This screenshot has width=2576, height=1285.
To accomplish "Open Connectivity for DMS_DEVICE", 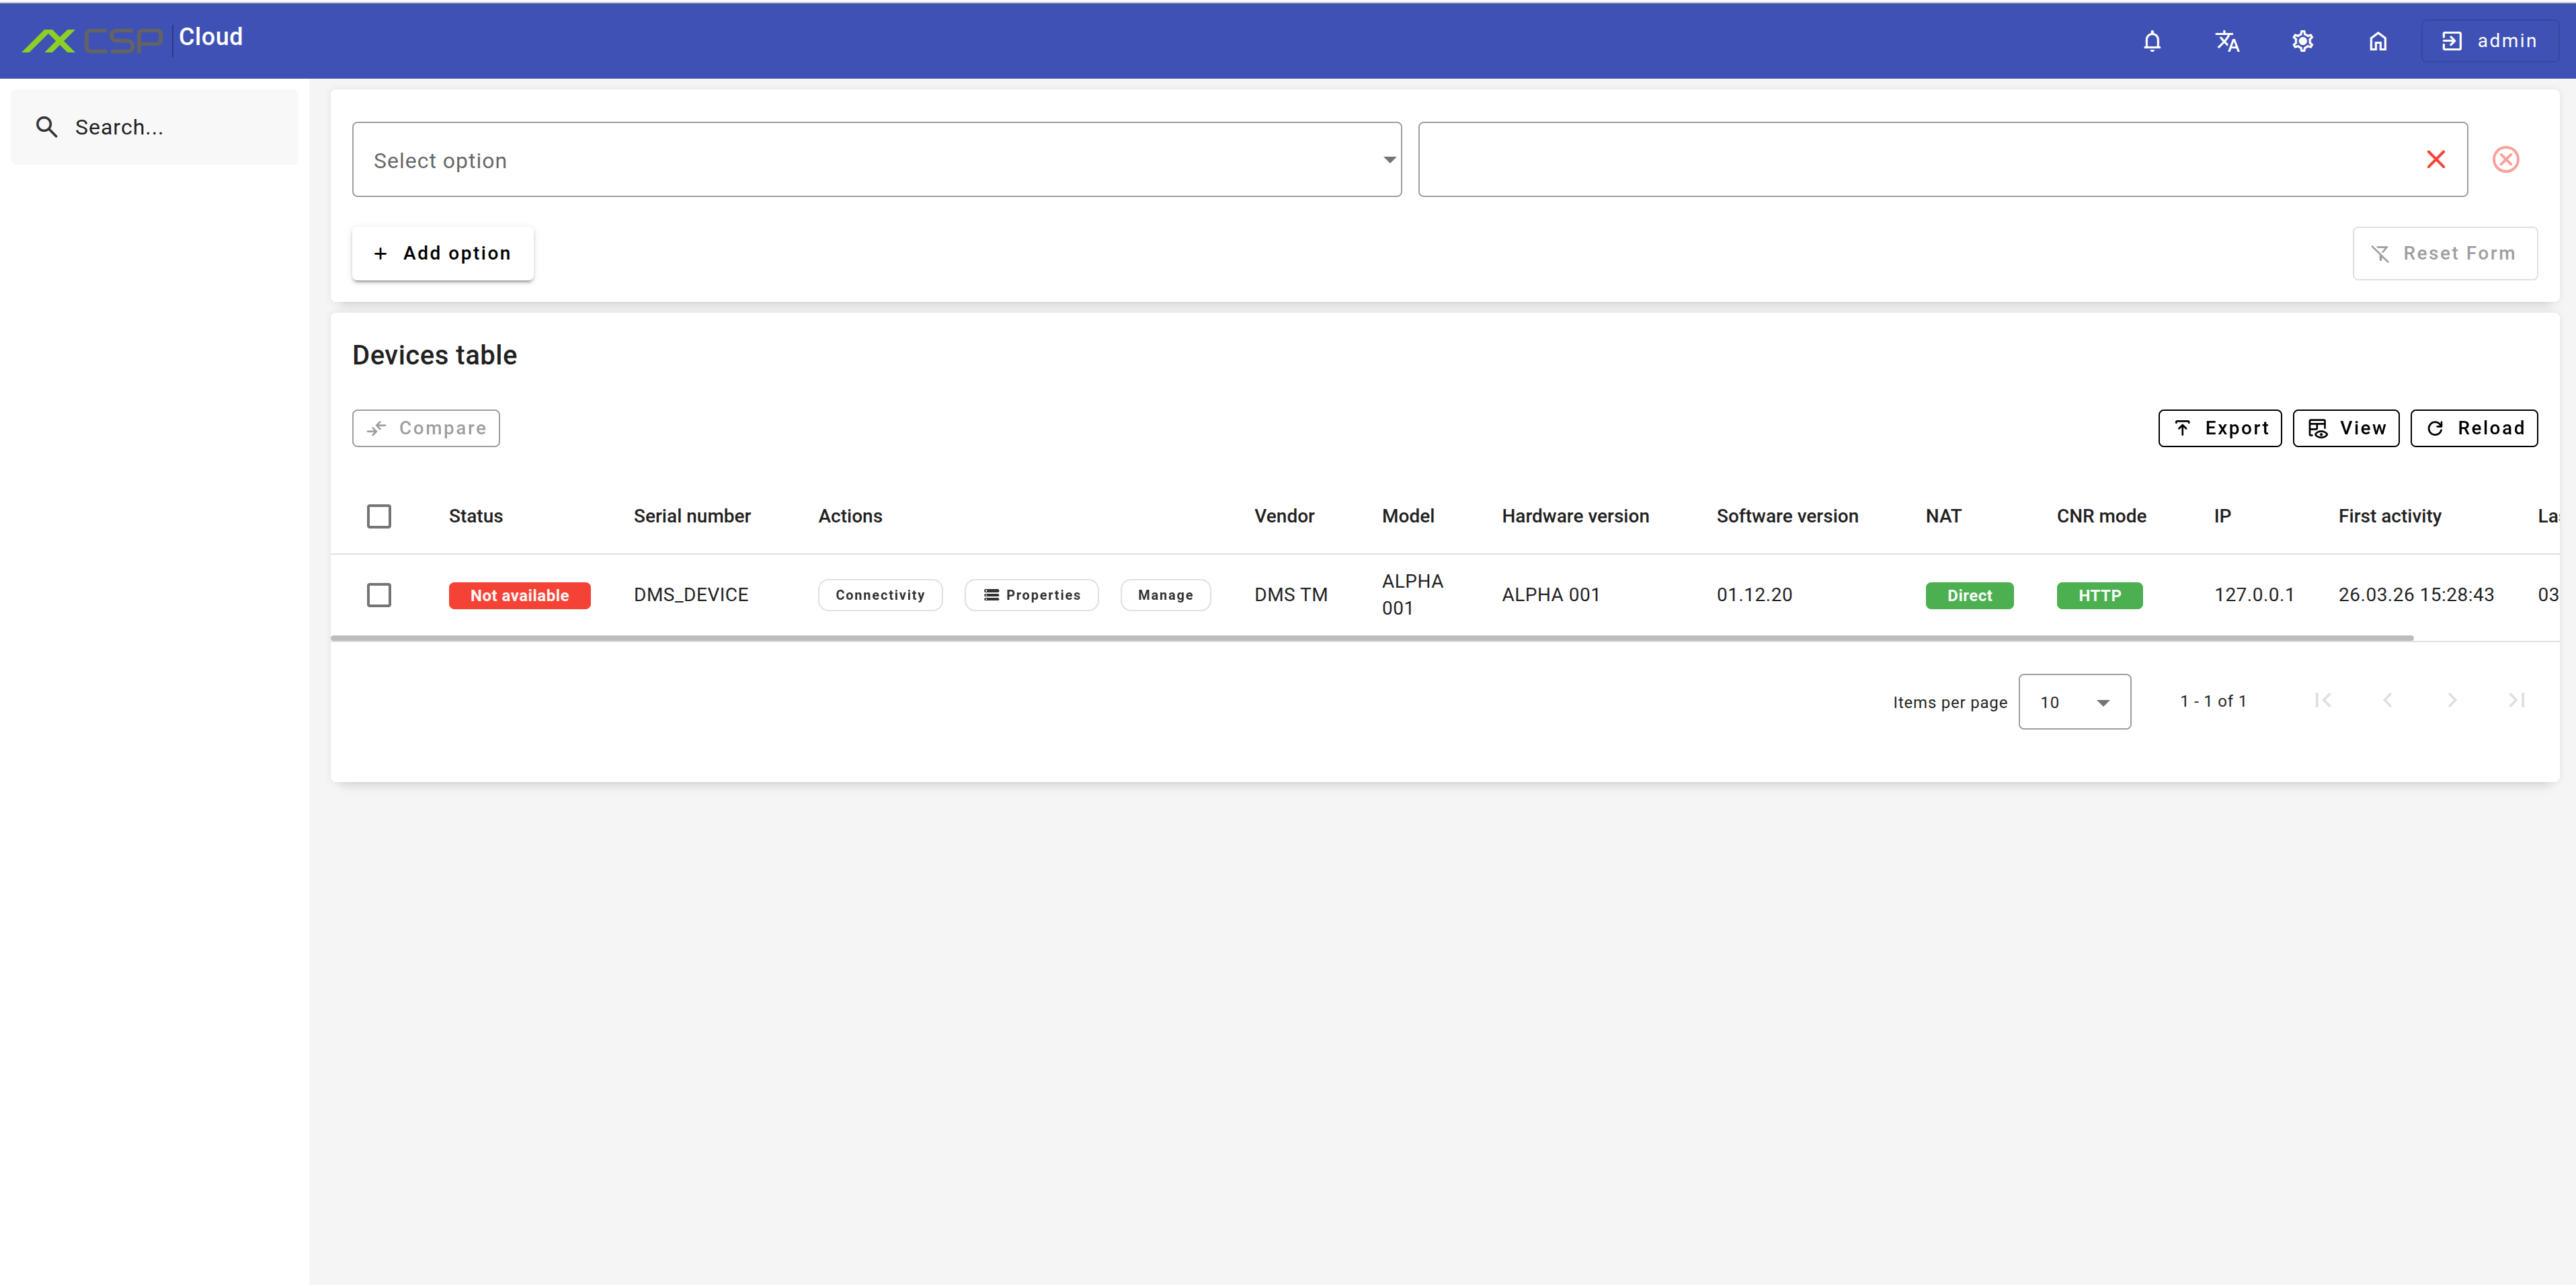I will [880, 595].
